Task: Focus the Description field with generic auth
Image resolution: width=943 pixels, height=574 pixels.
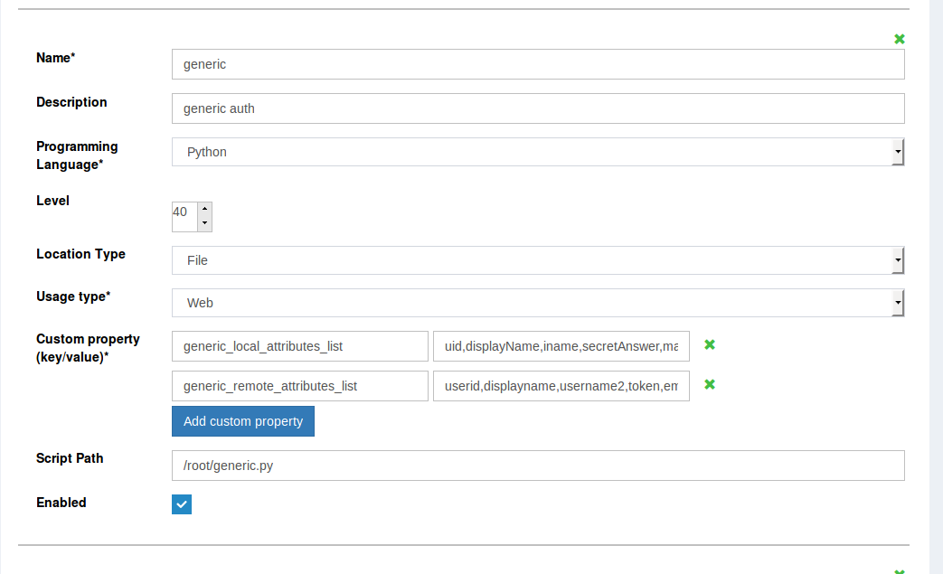Action: (x=537, y=108)
